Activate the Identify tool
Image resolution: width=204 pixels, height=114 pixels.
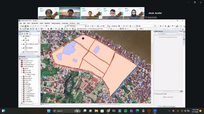51,29
